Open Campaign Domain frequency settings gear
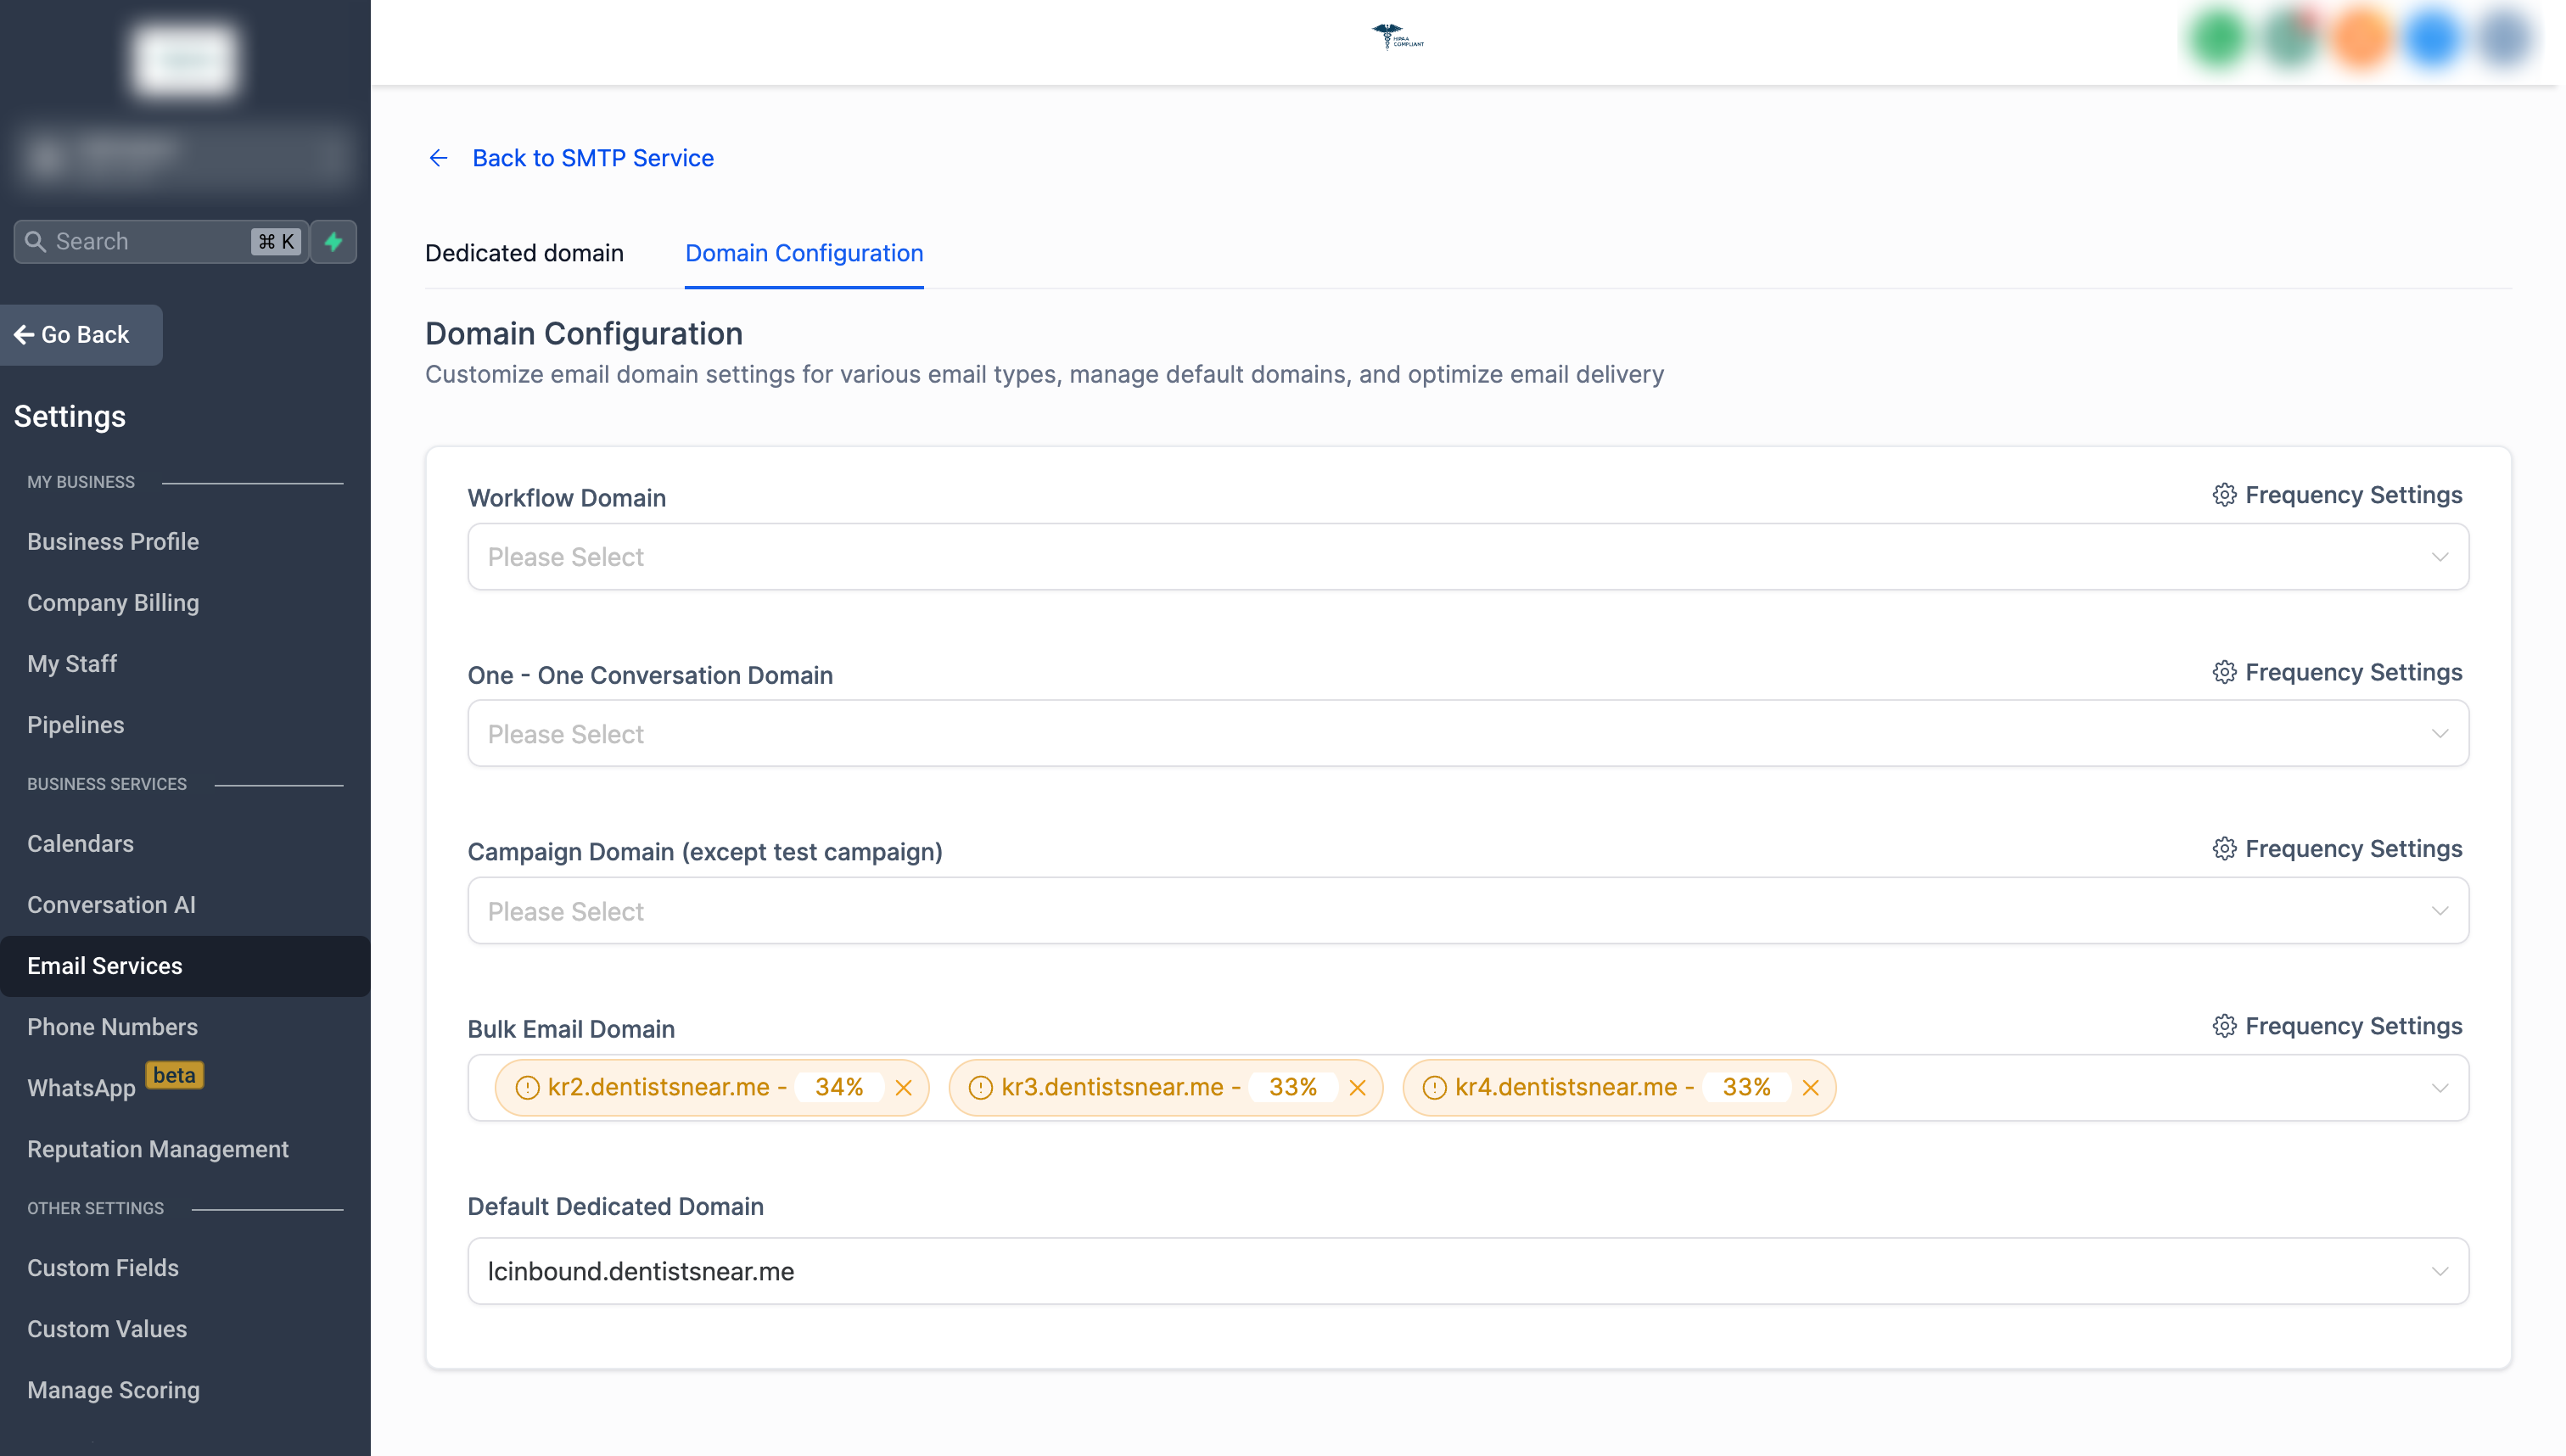 click(x=2224, y=849)
